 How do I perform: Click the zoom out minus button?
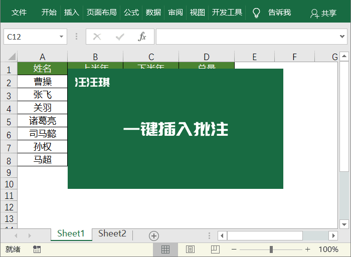[x=234, y=249]
